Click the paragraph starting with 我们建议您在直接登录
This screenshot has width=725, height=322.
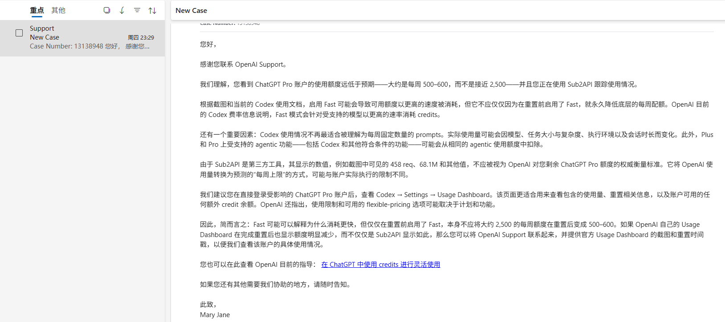455,200
